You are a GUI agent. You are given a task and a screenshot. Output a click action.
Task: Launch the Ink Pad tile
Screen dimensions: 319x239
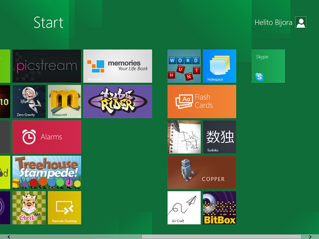click(184, 137)
